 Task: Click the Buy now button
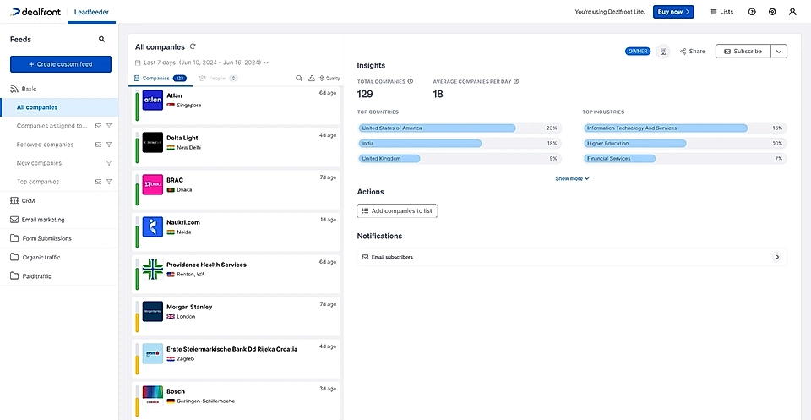click(673, 11)
